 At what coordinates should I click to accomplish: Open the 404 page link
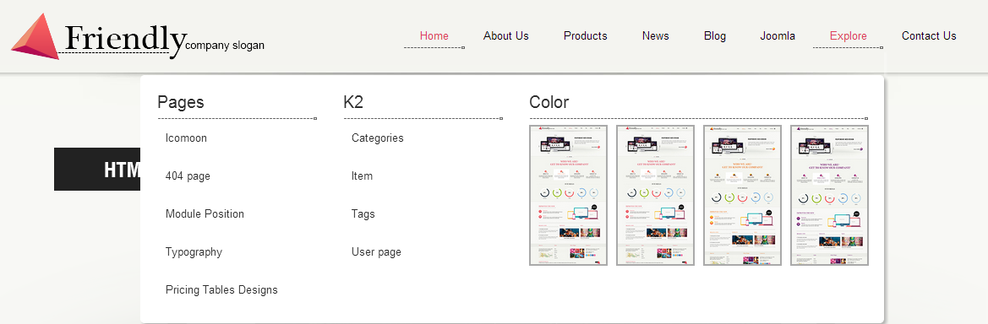tap(188, 176)
